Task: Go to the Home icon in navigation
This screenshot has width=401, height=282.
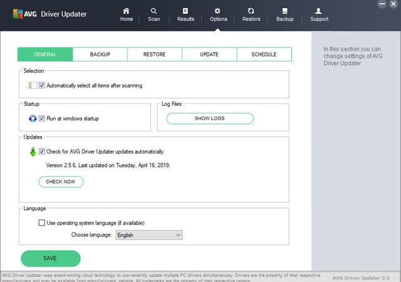Action: [126, 11]
